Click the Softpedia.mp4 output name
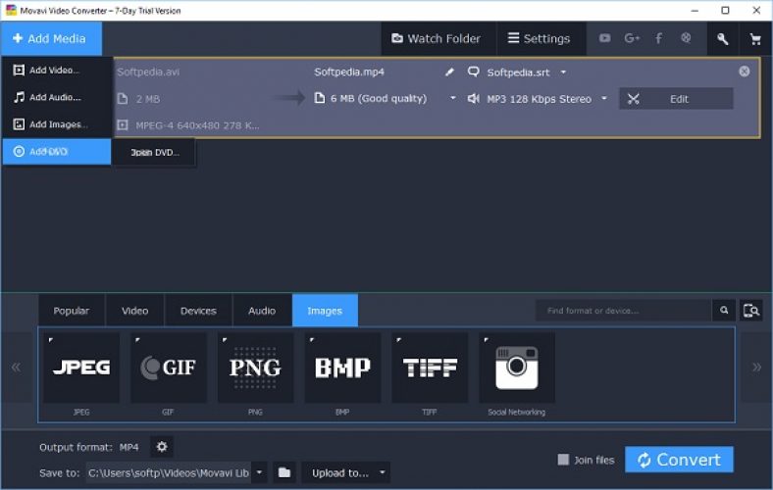The height and width of the screenshot is (490, 773). [x=349, y=73]
